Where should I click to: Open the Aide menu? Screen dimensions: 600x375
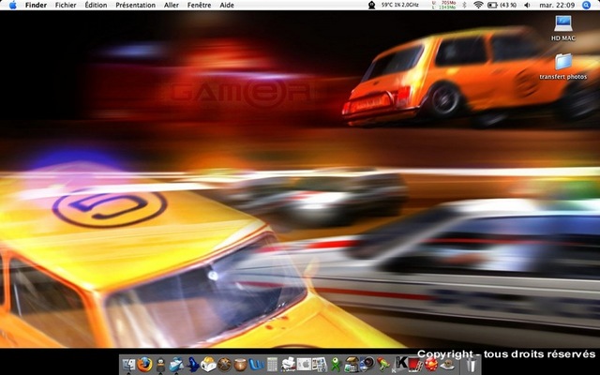tap(227, 5)
